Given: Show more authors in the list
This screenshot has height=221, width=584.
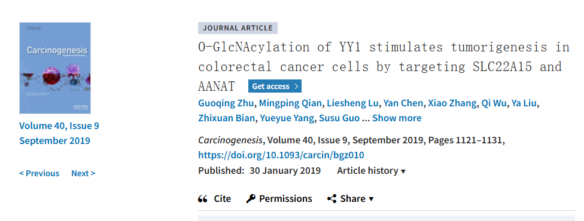Looking at the screenshot, I should point(397,118).
